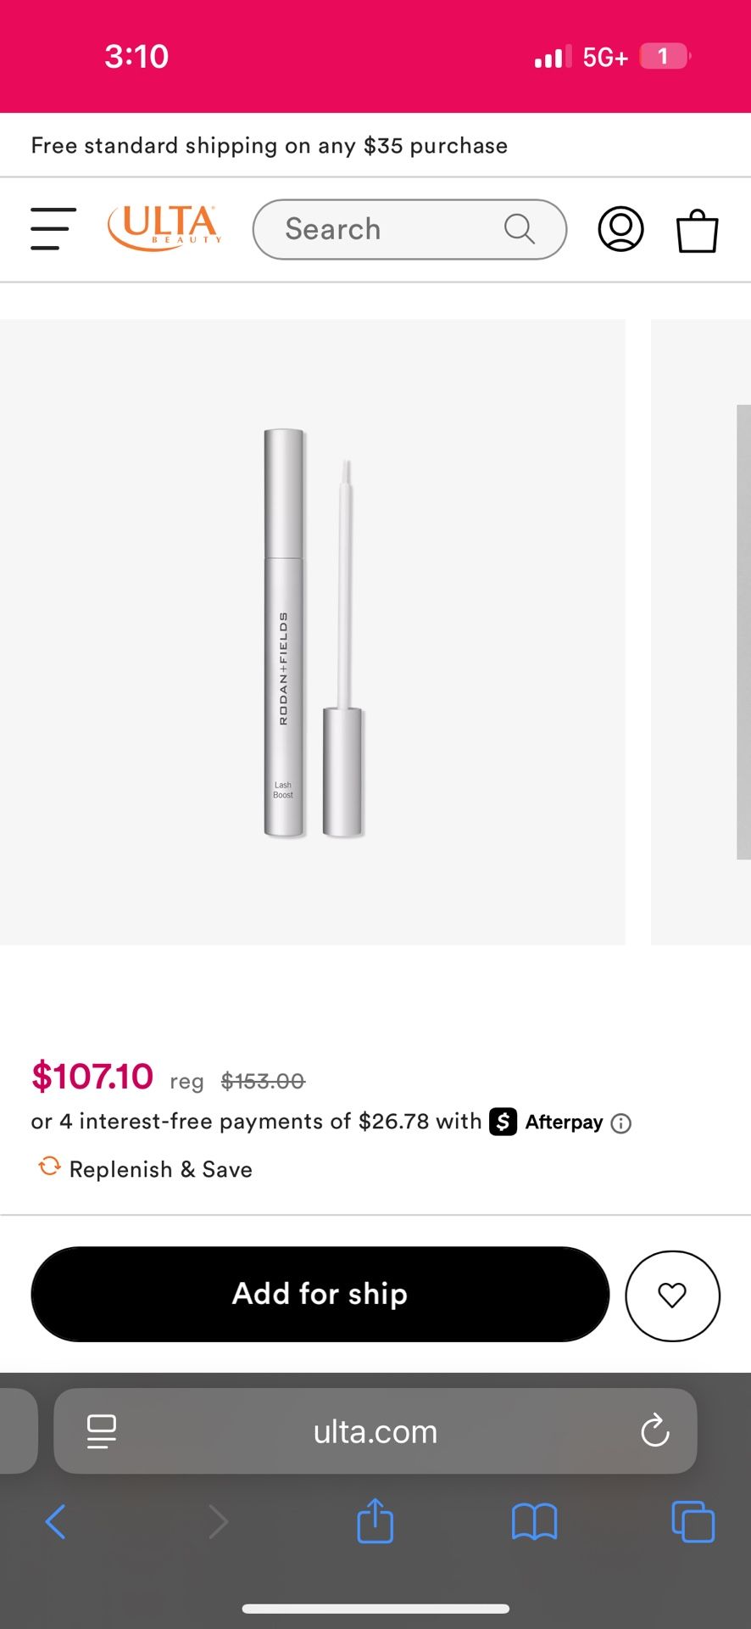Tap the Lash Boost product image

pyautogui.click(x=313, y=632)
